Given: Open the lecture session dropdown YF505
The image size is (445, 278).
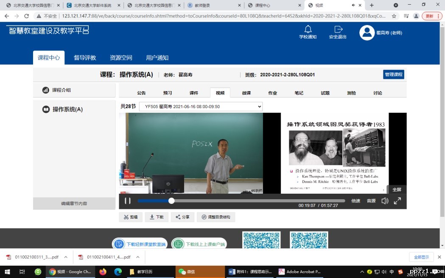Looking at the screenshot, I should coord(201,106).
